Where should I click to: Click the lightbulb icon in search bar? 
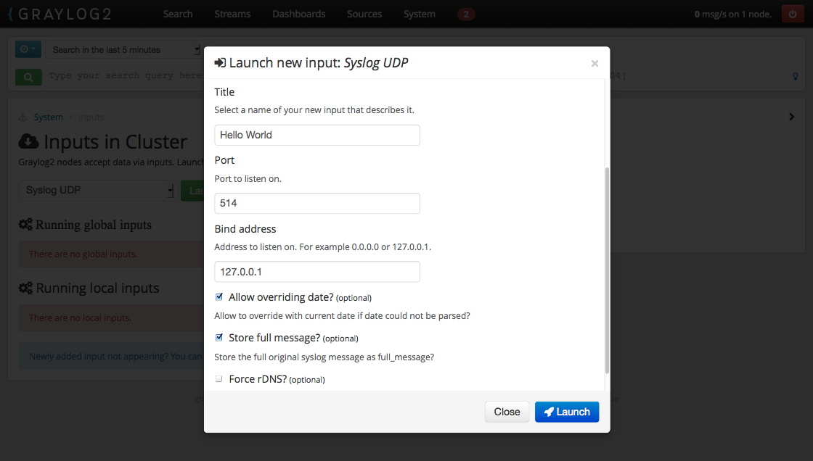(795, 77)
